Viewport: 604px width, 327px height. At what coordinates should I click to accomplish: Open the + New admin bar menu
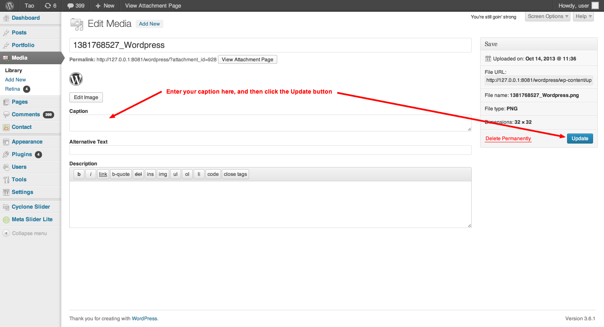point(105,6)
